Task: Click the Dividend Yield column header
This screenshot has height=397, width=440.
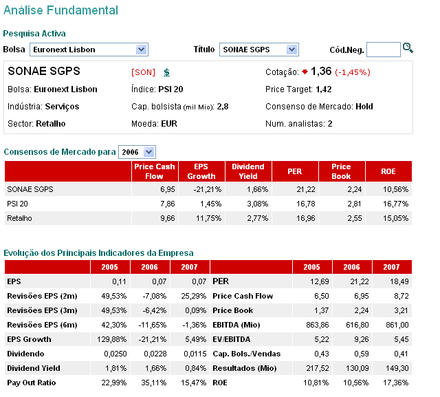Action: click(x=247, y=171)
